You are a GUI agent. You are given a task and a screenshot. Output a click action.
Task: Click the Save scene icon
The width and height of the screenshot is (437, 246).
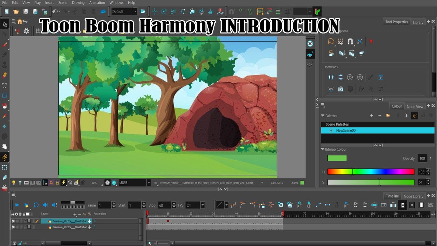pyautogui.click(x=25, y=11)
